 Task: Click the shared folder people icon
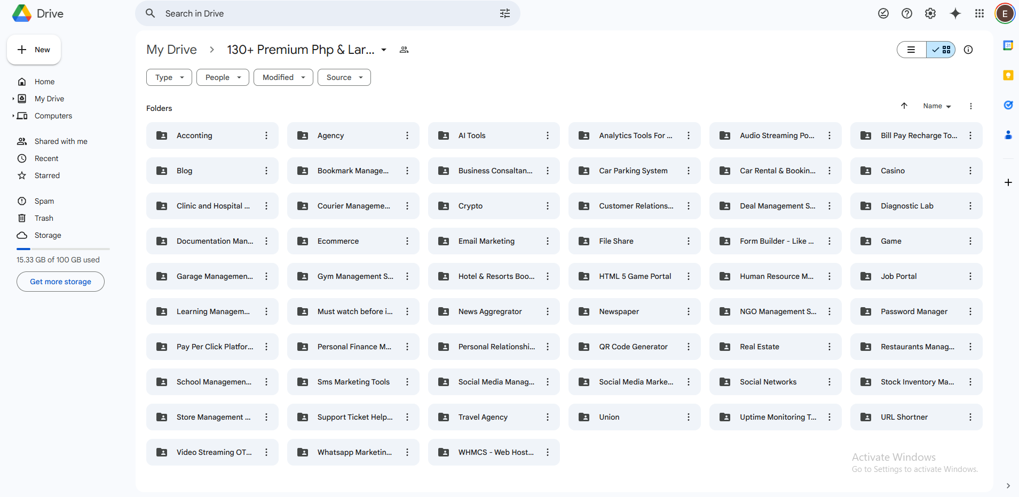404,50
